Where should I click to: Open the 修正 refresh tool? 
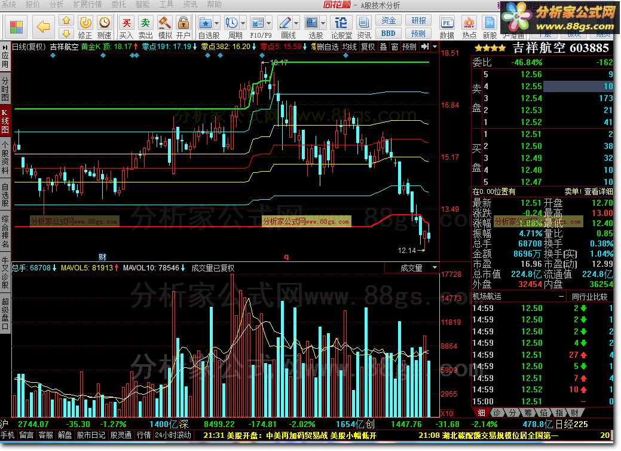(x=85, y=27)
